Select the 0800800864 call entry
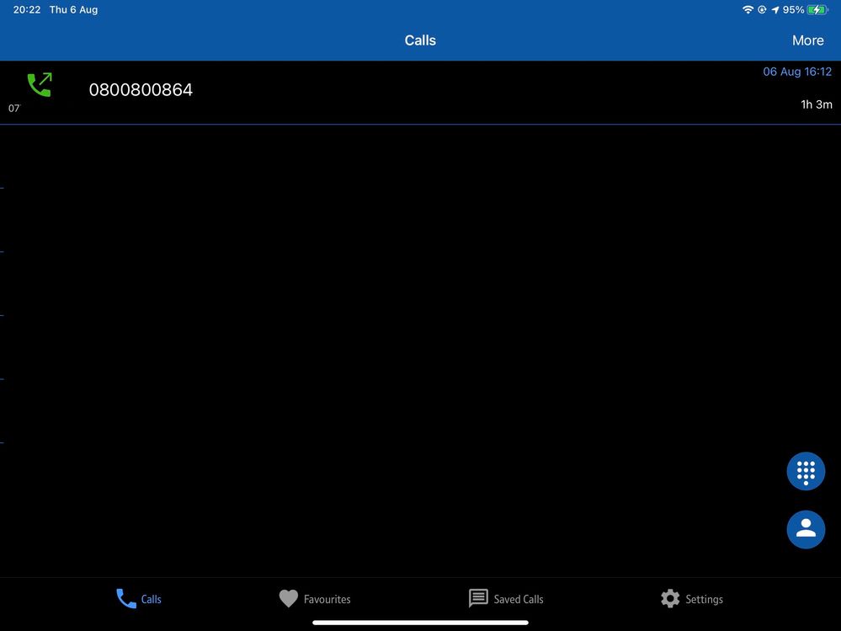Image resolution: width=841 pixels, height=631 pixels. [141, 89]
